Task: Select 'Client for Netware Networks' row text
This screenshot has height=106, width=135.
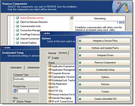Action: pos(34,22)
